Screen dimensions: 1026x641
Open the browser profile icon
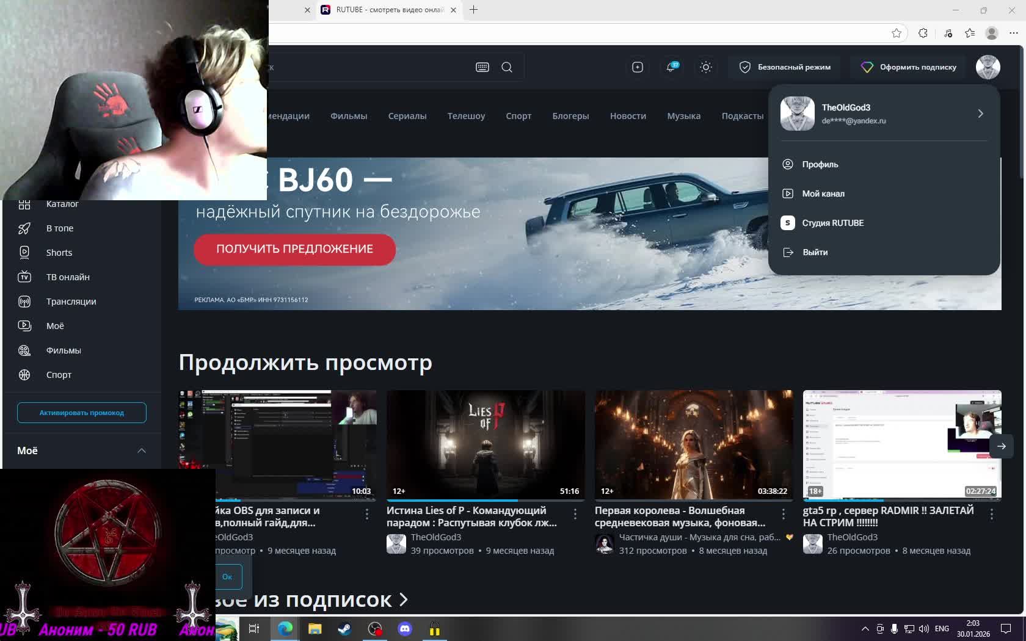click(992, 33)
